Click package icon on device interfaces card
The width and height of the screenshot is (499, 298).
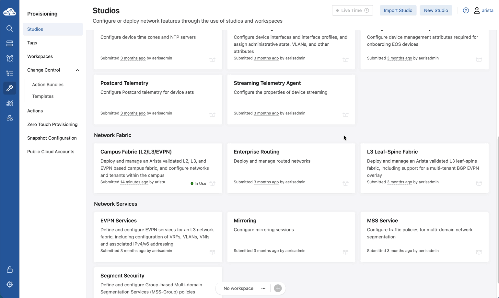pos(345,60)
